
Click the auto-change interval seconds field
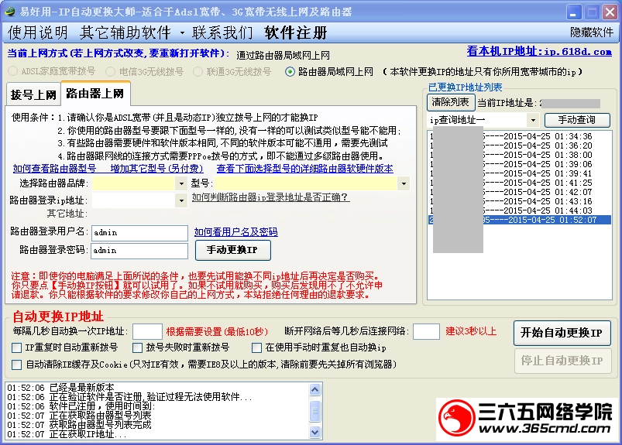(x=147, y=332)
